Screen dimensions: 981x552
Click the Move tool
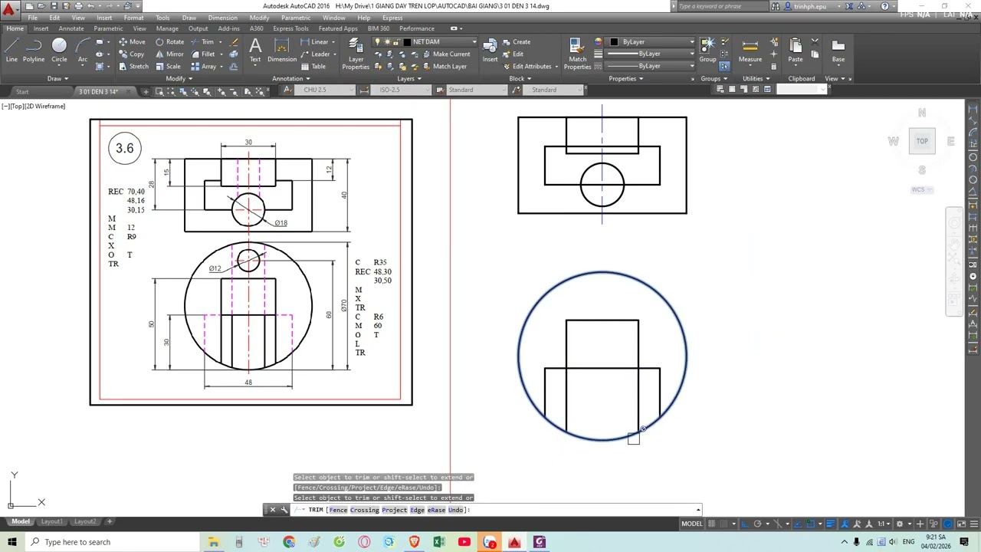click(x=132, y=42)
